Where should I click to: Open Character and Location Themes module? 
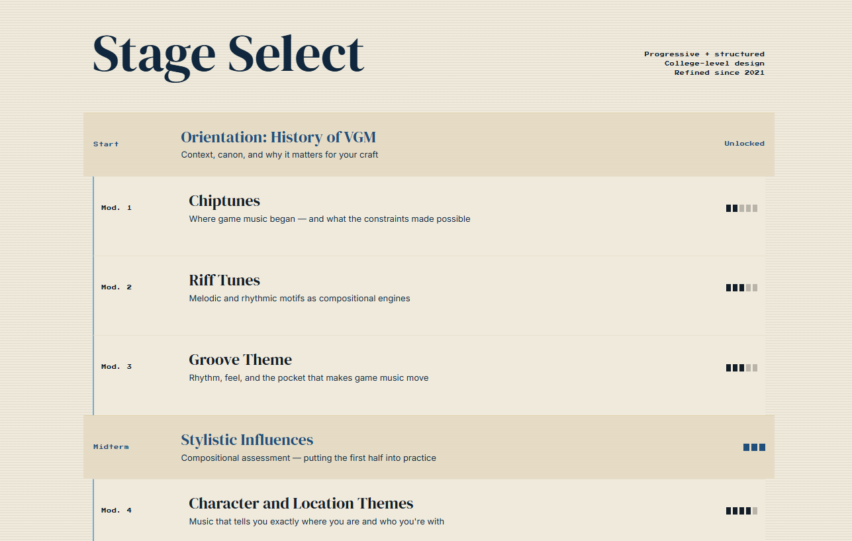pyautogui.click(x=430, y=511)
